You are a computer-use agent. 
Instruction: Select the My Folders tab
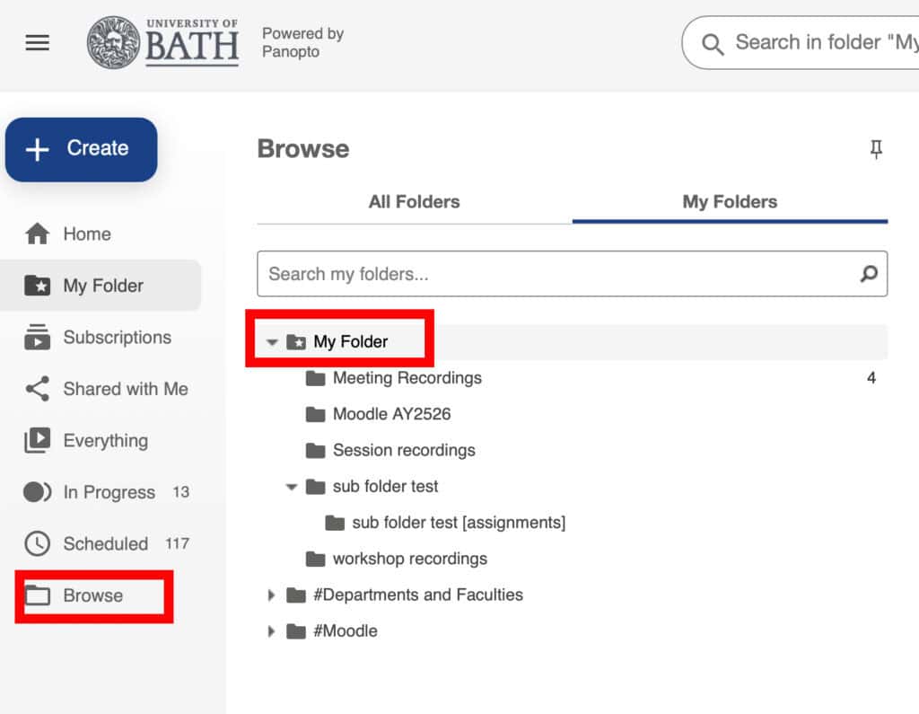729,202
